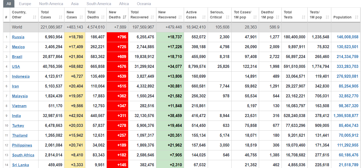Switch to the Oceania tab
The height and width of the screenshot is (168, 362).
pyautogui.click(x=144, y=4)
